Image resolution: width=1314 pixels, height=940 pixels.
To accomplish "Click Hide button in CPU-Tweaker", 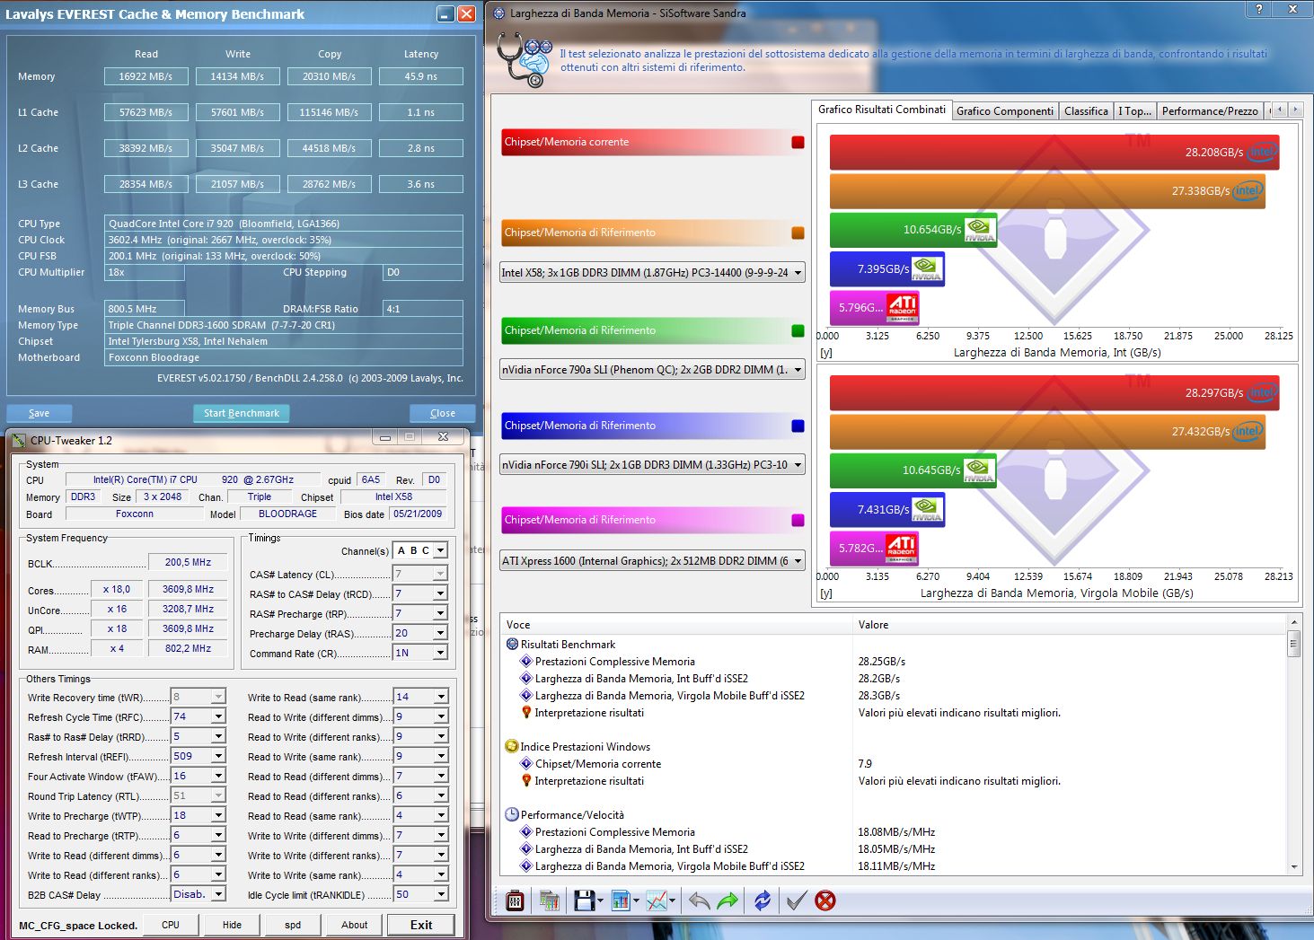I will pyautogui.click(x=232, y=925).
